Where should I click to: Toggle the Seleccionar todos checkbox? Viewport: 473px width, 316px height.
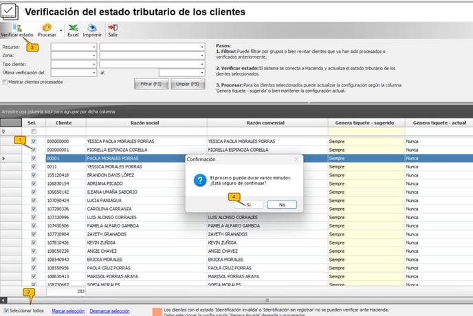point(6,311)
